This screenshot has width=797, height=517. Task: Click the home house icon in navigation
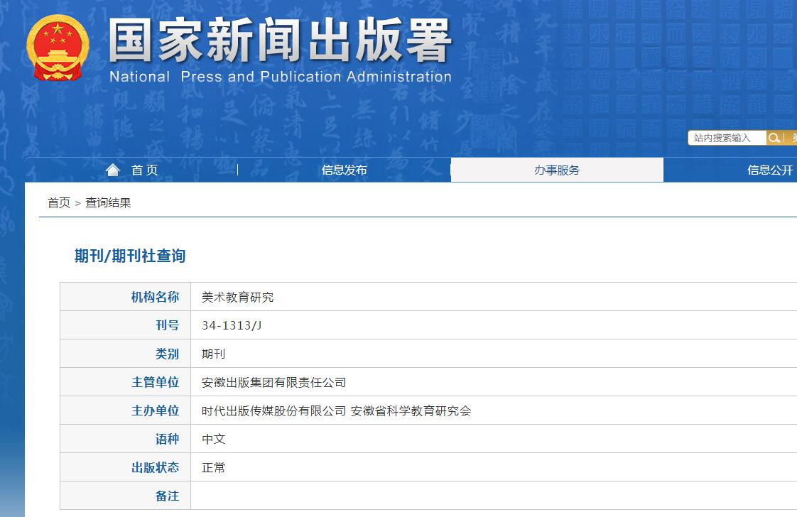(113, 169)
